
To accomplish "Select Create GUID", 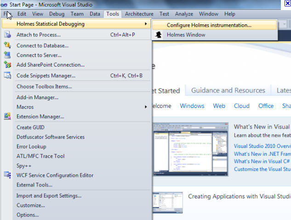I will pos(76,127).
